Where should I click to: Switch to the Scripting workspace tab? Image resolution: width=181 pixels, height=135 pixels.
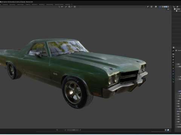point(67,4)
